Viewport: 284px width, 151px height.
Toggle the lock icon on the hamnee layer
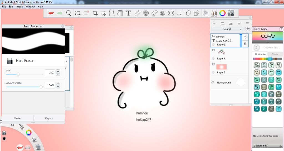(x=245, y=43)
